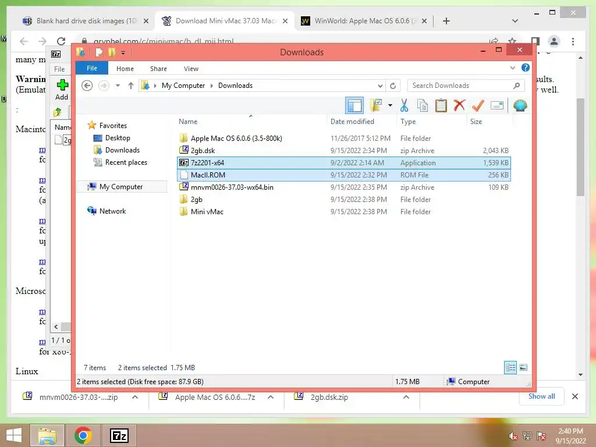The image size is (596, 447).
Task: Open the View ribbon tab
Action: [x=191, y=69]
